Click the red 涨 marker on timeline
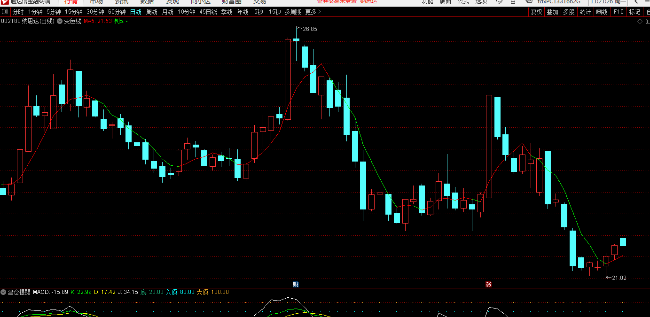Image resolution: width=650 pixels, height=317 pixels. [x=488, y=284]
